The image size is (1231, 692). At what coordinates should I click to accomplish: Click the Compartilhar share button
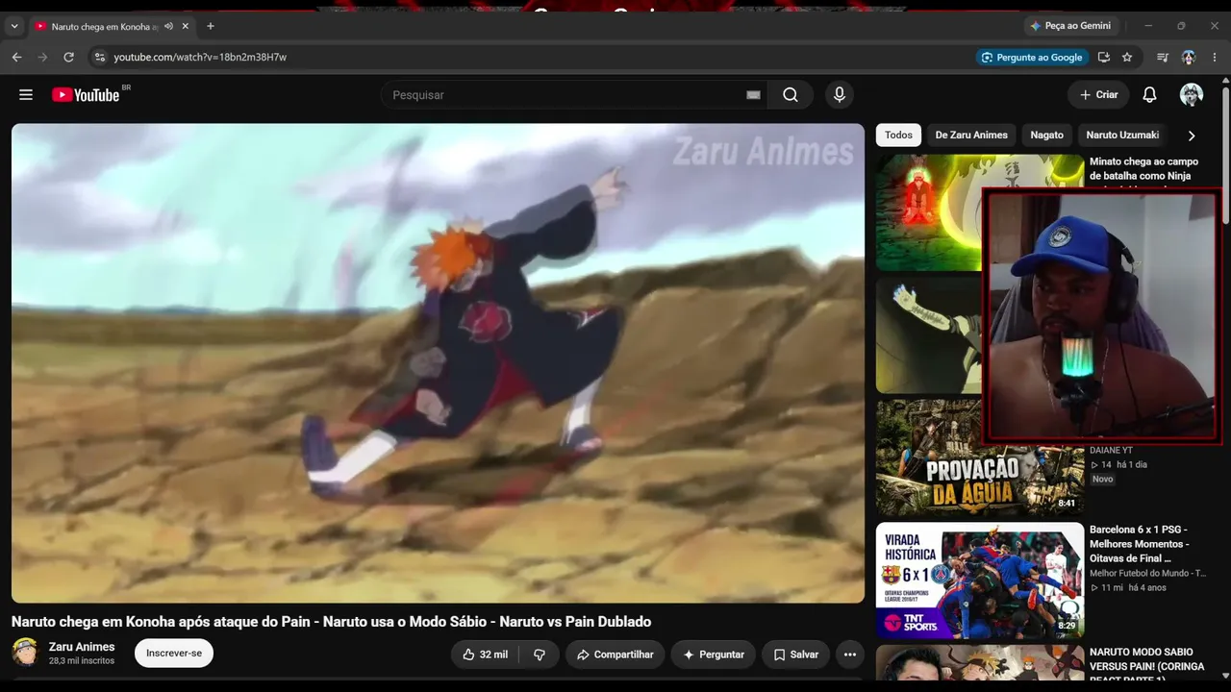(615, 655)
